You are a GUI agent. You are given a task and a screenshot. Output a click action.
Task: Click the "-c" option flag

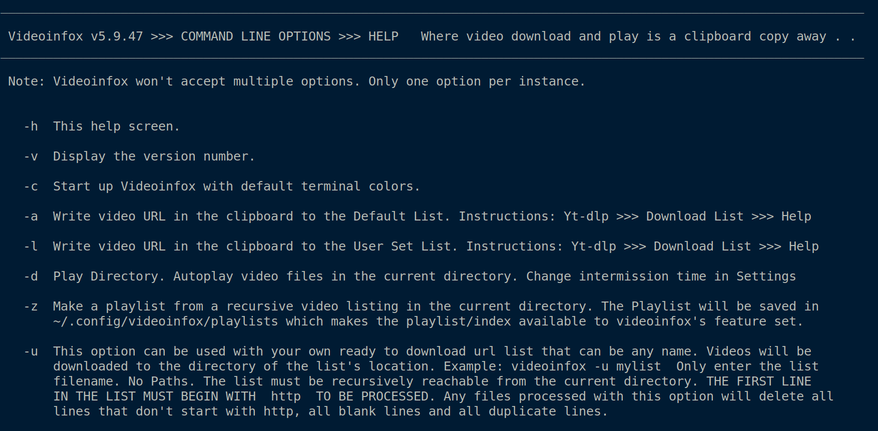pos(31,186)
